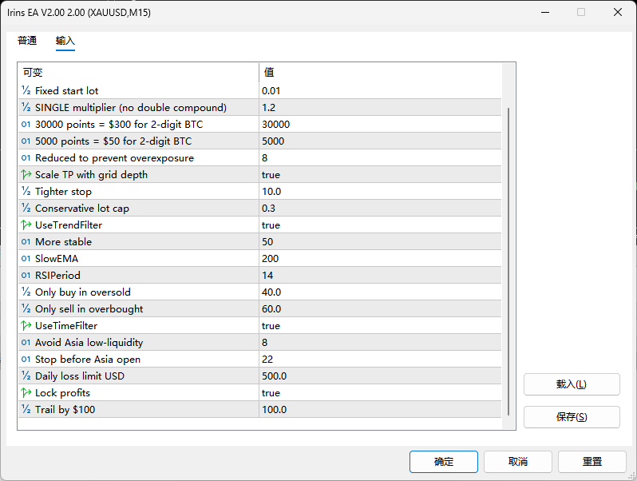Select Conservative lot cap value 0.3

tap(380, 209)
